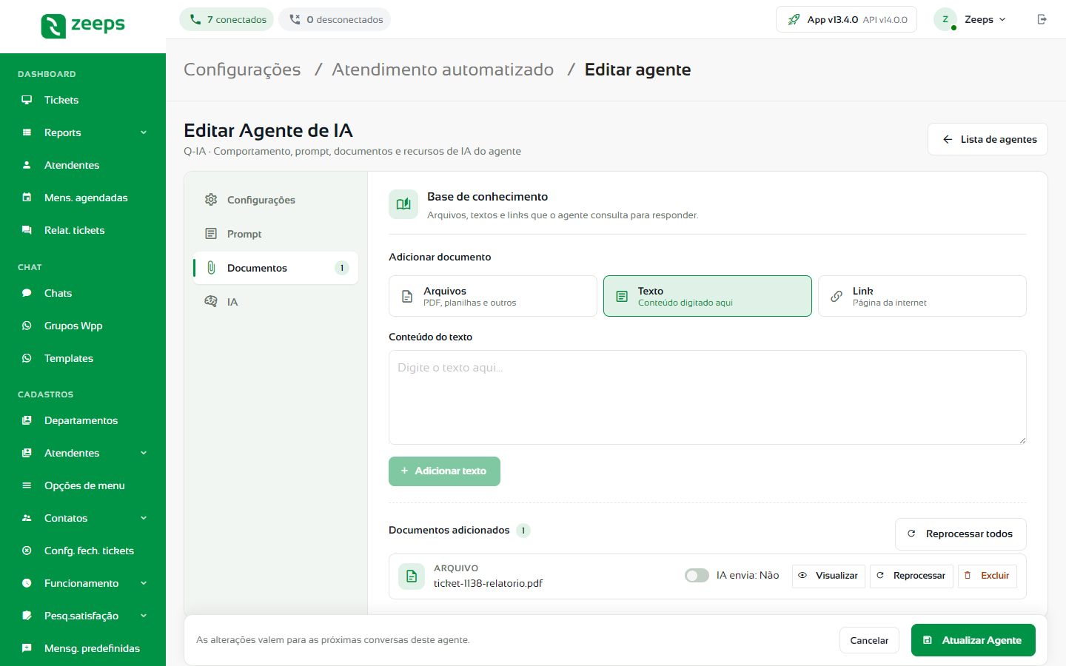
Task: Click the Cancelar button
Action: point(869,640)
